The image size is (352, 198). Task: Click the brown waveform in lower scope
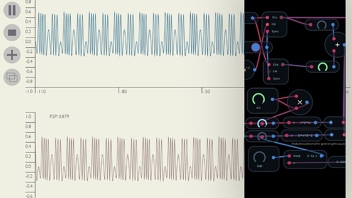click(x=140, y=159)
